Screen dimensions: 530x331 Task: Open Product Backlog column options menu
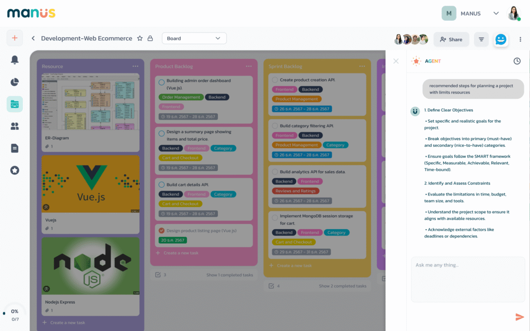coord(248,66)
